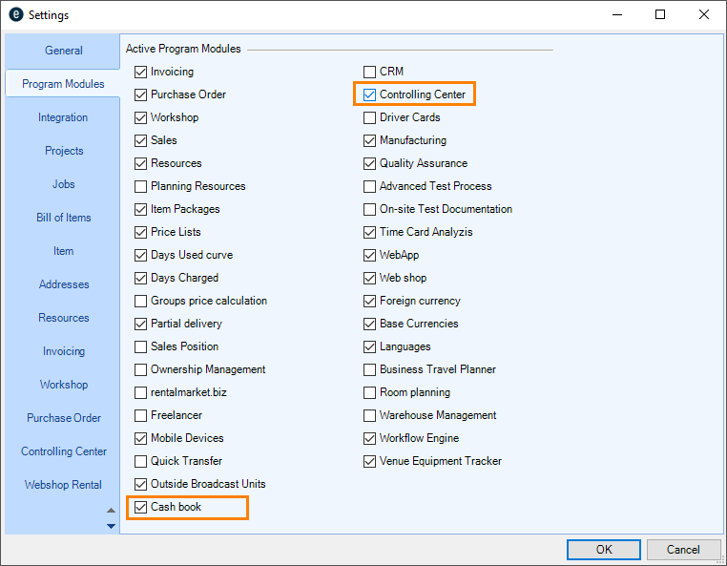The width and height of the screenshot is (727, 566).
Task: Enable Warehouse Management module
Action: (370, 415)
